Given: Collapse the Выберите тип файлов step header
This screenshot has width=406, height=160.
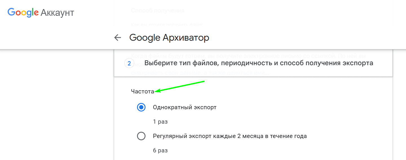Looking at the screenshot, I should coord(253,63).
